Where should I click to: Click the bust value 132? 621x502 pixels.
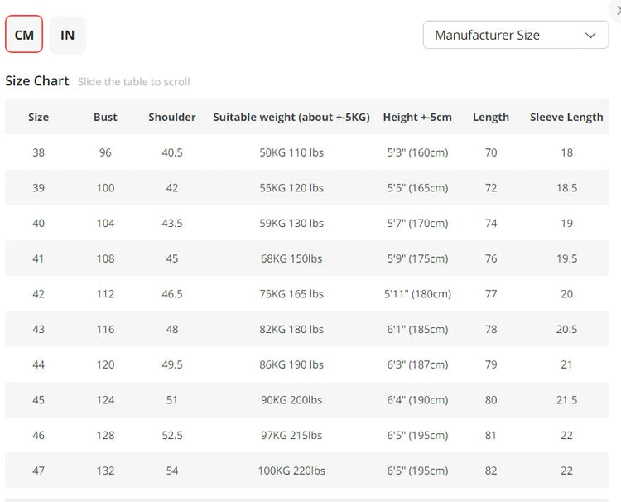[x=105, y=471]
